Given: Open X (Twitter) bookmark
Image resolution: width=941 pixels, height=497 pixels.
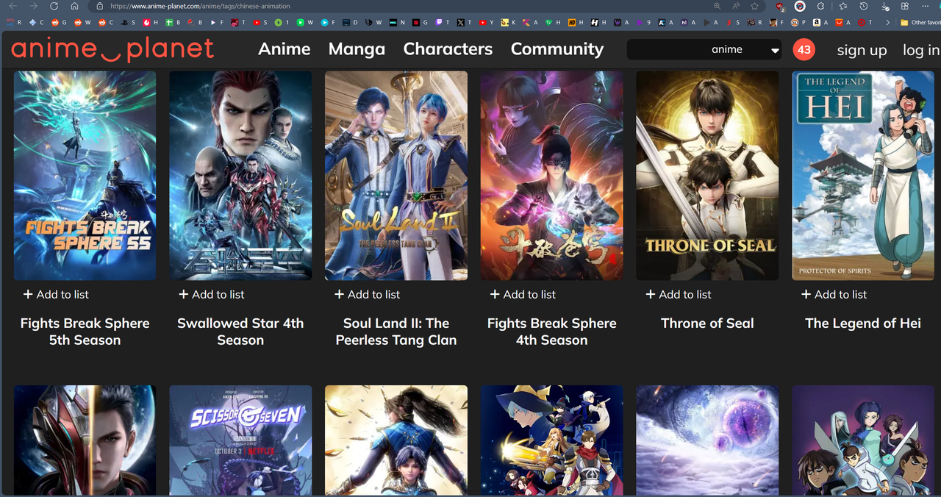Looking at the screenshot, I should (464, 22).
